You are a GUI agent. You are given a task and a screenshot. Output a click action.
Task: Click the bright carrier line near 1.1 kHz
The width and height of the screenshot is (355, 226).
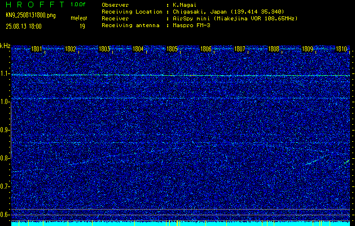pos(181,75)
